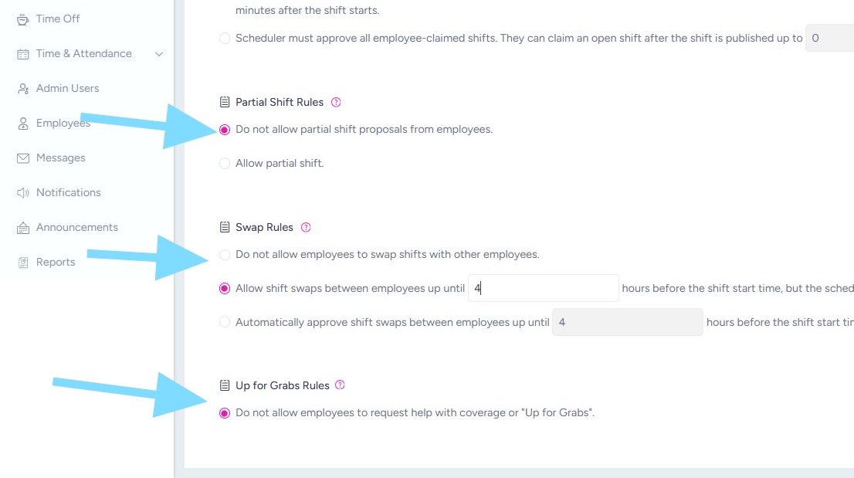Viewport: 854px width, 478px height.
Task: Open the Employees menu item
Action: coord(63,124)
